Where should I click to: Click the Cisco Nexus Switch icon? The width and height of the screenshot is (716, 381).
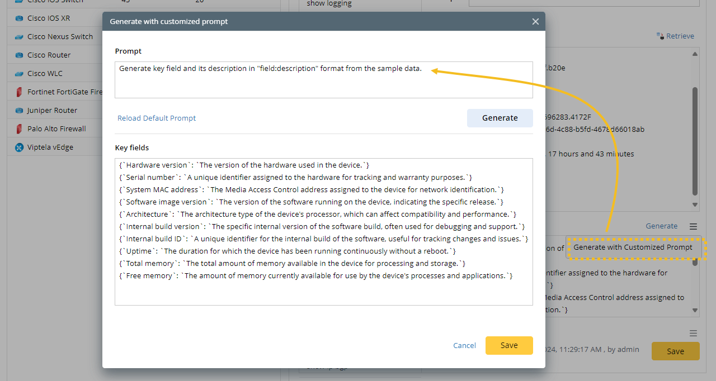(x=19, y=37)
